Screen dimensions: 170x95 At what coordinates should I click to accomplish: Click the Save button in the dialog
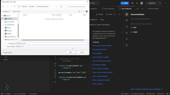point(70,52)
